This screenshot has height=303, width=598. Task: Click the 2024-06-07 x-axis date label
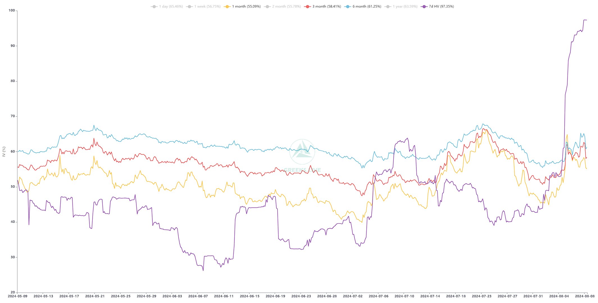pyautogui.click(x=198, y=296)
